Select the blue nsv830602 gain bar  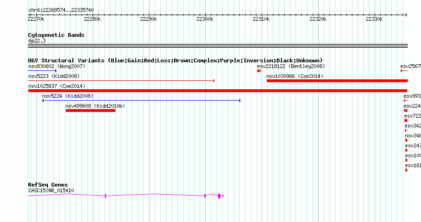[x=42, y=71]
